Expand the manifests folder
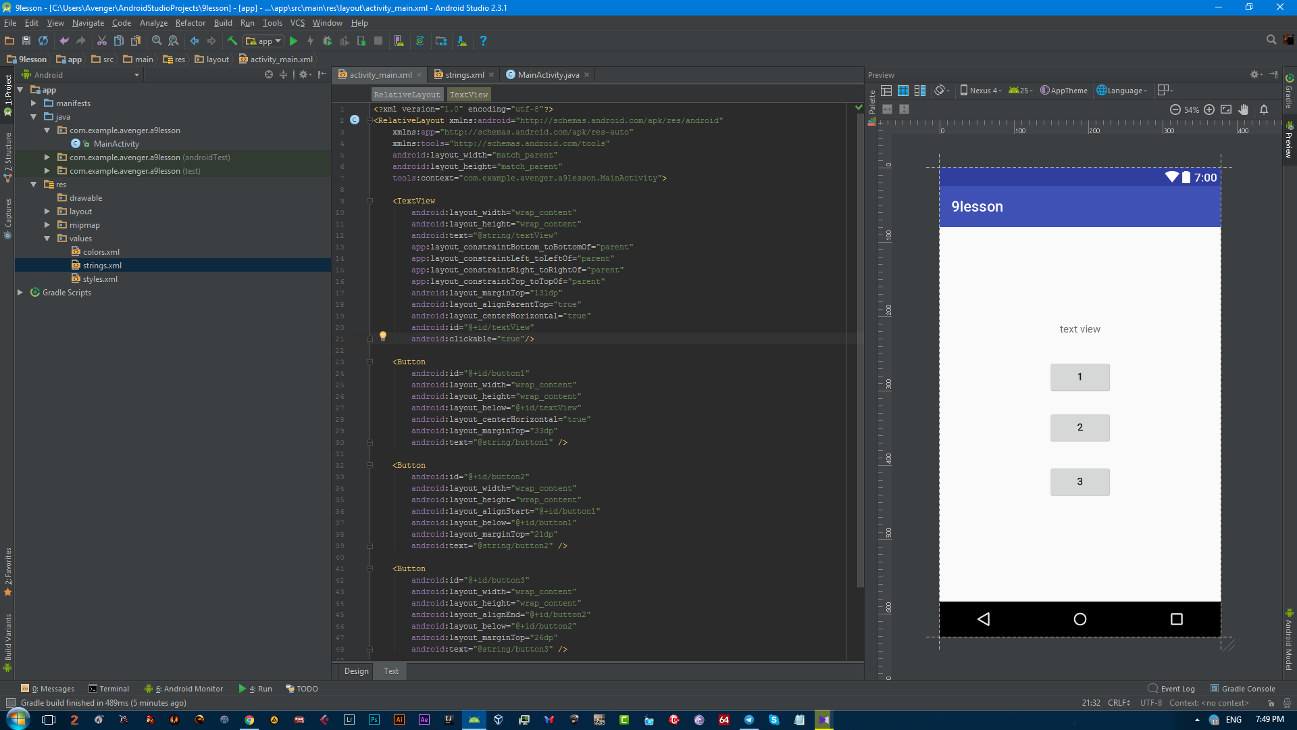Viewport: 1297px width, 730px height. [33, 103]
